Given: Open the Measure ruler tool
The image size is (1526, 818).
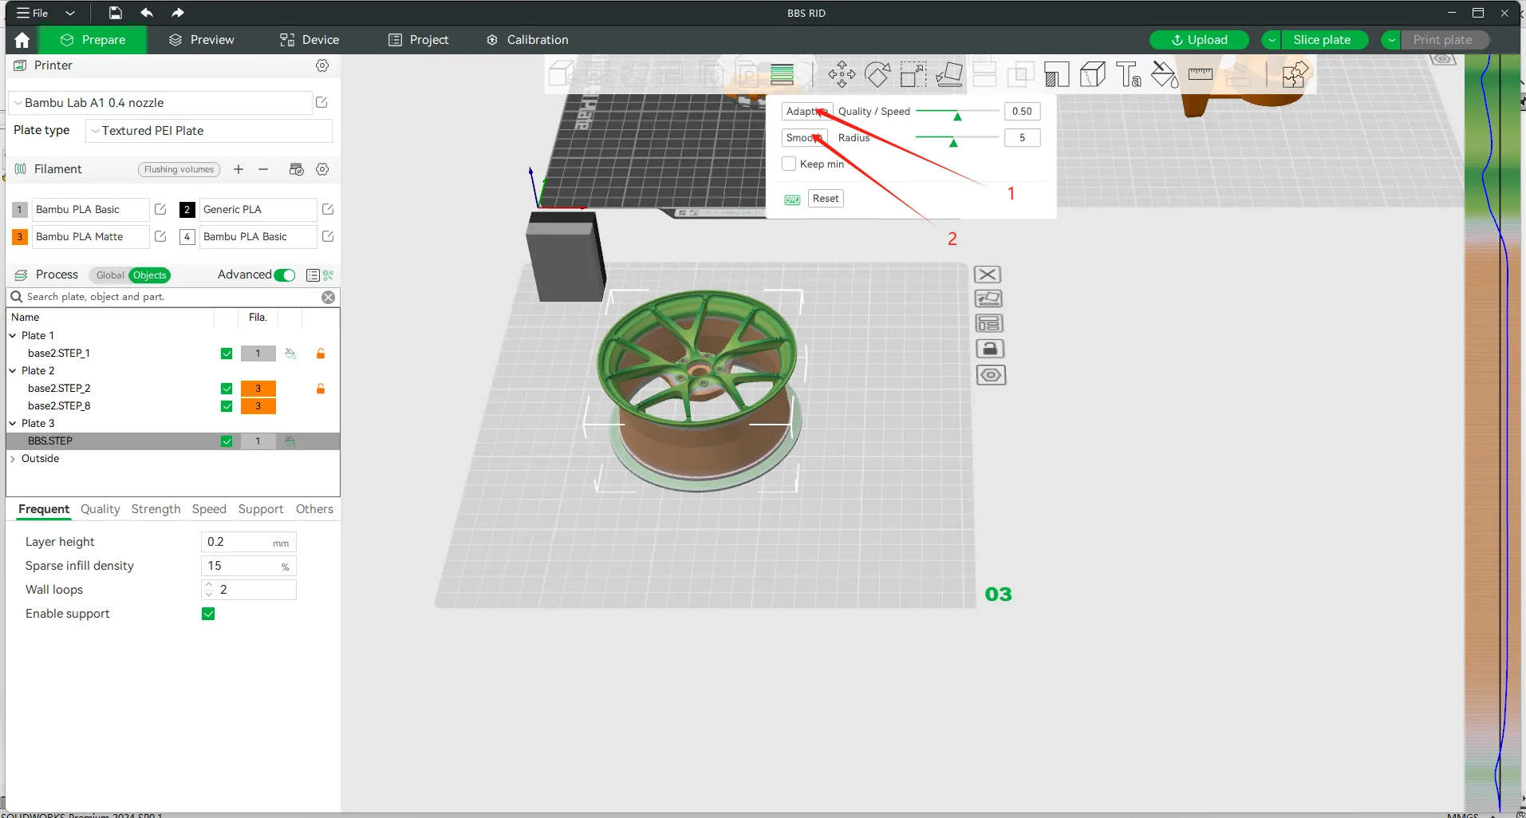Looking at the screenshot, I should (1200, 75).
